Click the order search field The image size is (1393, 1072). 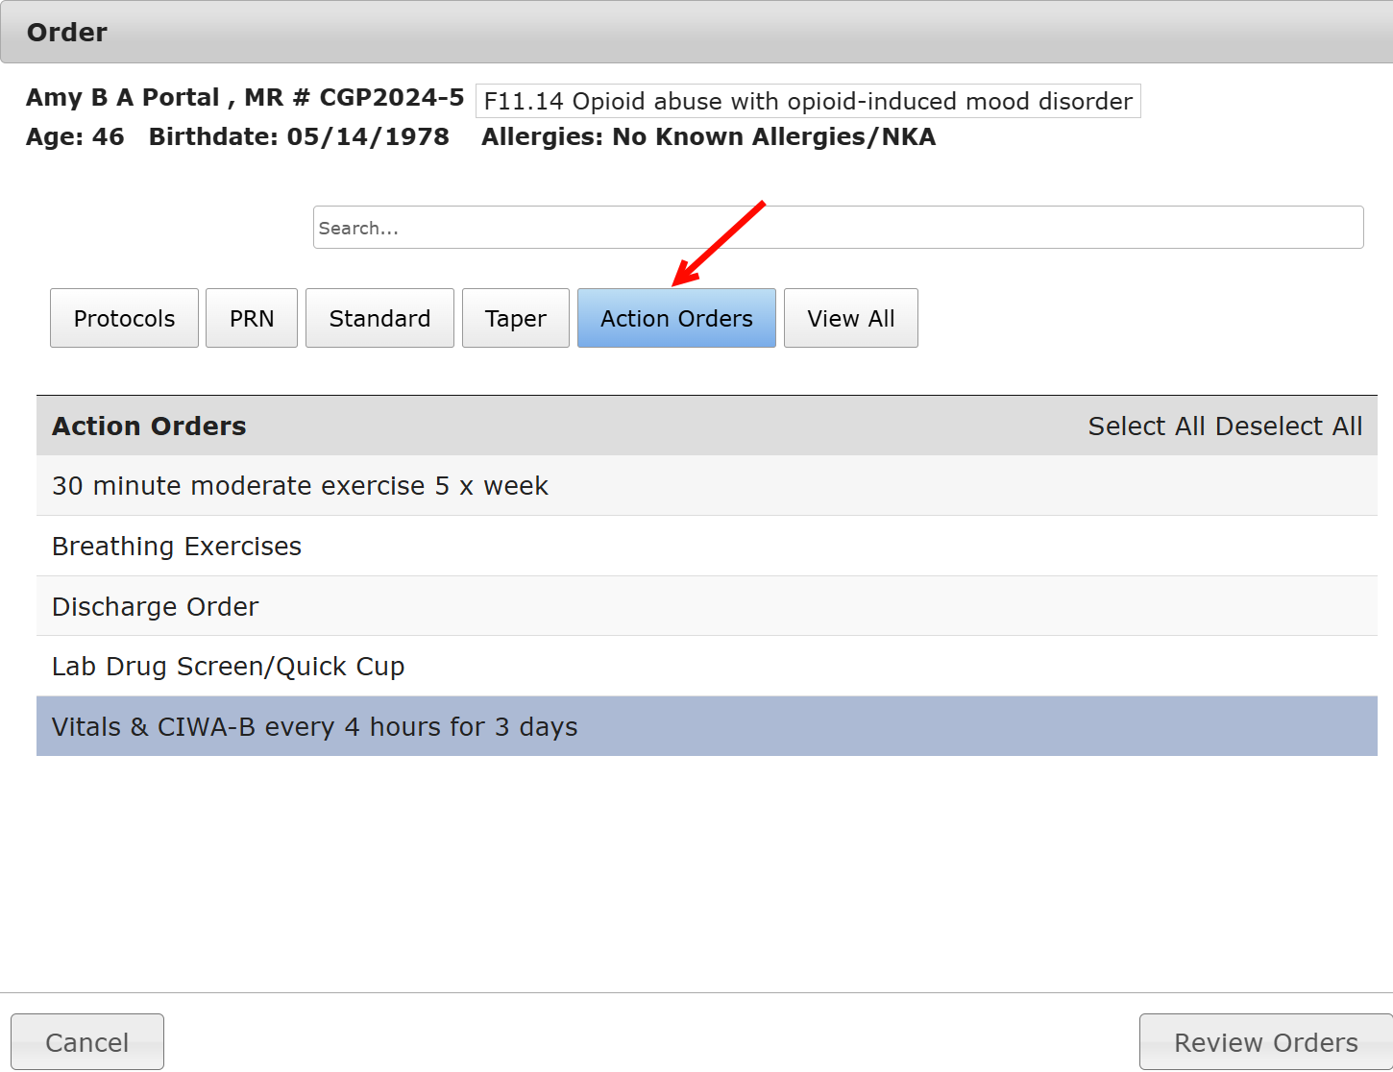(x=838, y=228)
